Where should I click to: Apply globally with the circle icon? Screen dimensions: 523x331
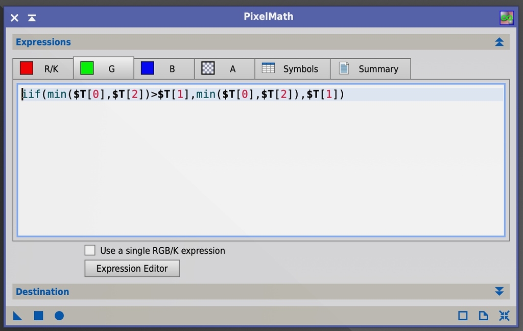pyautogui.click(x=59, y=316)
